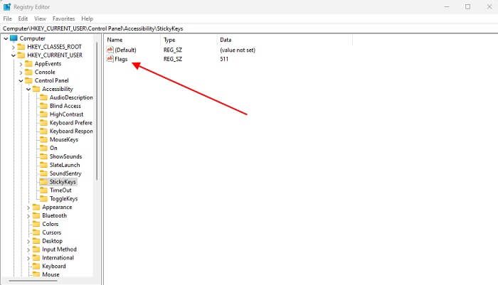
Task: Click the Computer icon in the tree
Action: point(14,38)
